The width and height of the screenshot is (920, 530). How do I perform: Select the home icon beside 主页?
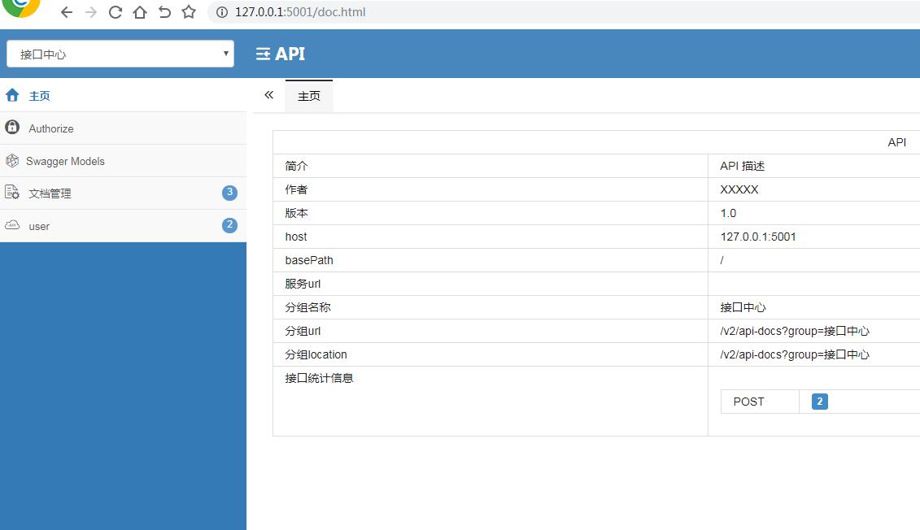pos(12,95)
